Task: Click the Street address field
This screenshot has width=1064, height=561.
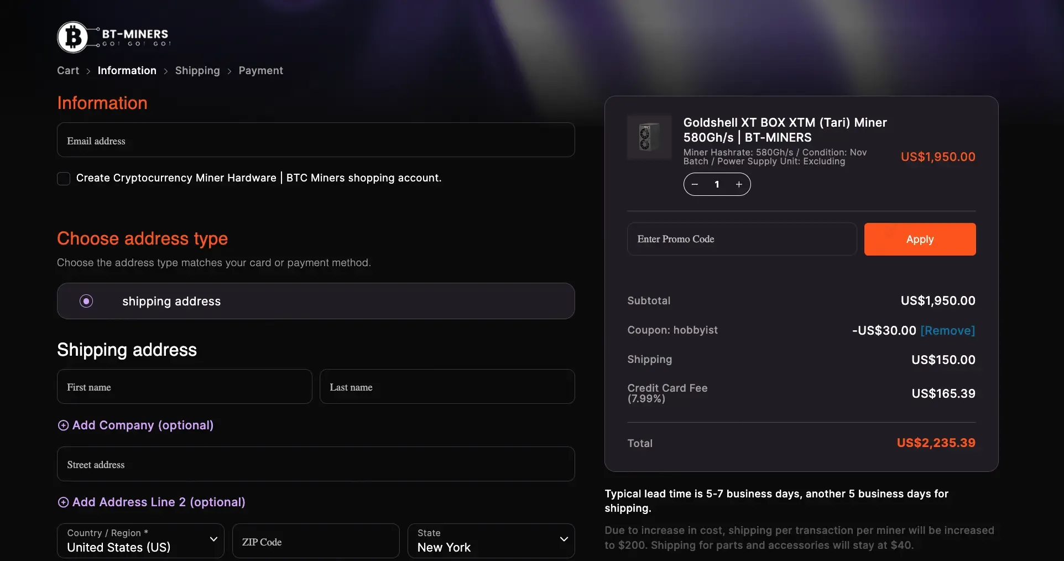Action: click(x=315, y=464)
